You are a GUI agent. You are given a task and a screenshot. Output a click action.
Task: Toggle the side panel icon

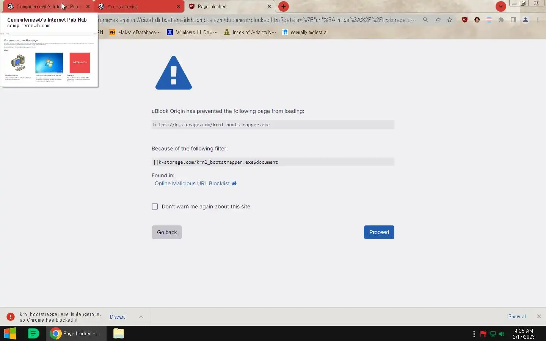click(x=513, y=20)
